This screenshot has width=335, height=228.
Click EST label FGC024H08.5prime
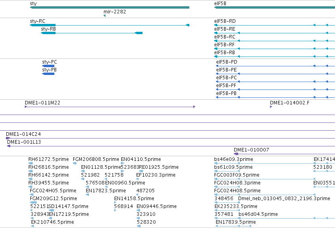(x=237, y=191)
